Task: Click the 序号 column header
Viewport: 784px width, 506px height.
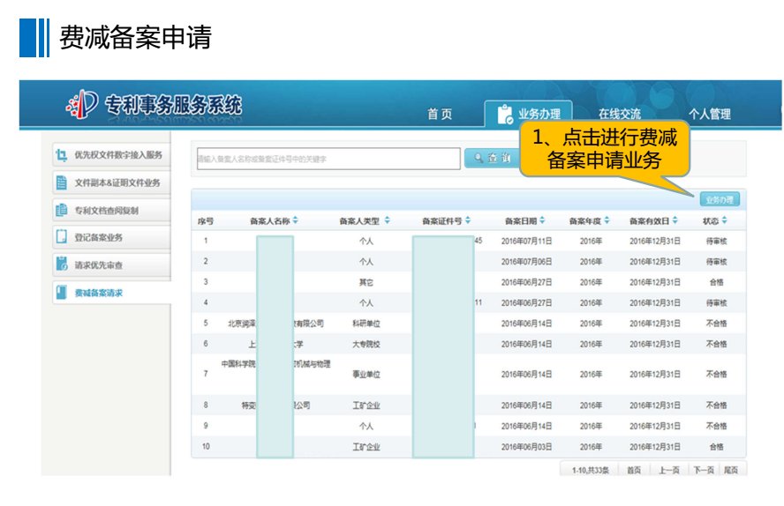Action: click(x=206, y=221)
